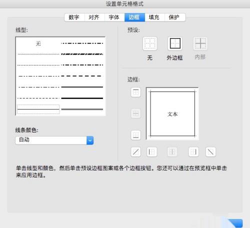Toggle the vertical middle border button
The image size is (250, 228).
coord(172,152)
